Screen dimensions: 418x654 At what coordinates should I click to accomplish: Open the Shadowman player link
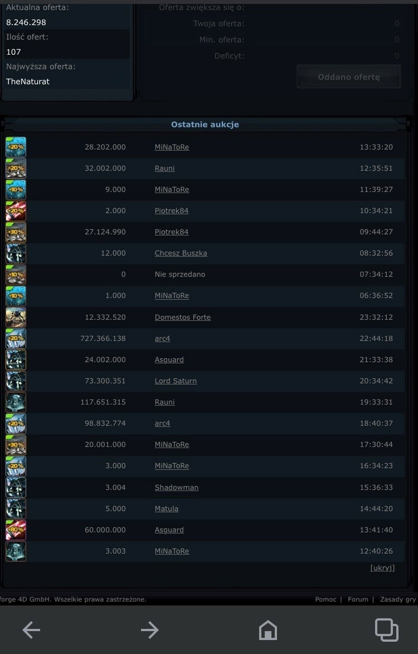177,487
